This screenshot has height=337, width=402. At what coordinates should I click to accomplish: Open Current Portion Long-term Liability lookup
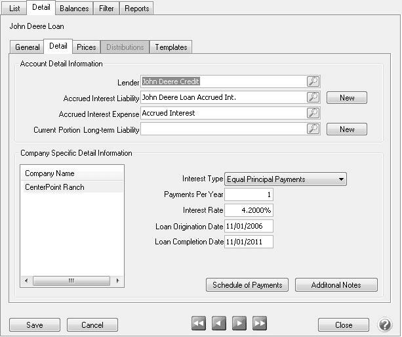coord(313,129)
